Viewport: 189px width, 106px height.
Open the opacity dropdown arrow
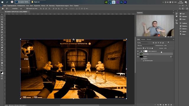click(x=168, y=46)
